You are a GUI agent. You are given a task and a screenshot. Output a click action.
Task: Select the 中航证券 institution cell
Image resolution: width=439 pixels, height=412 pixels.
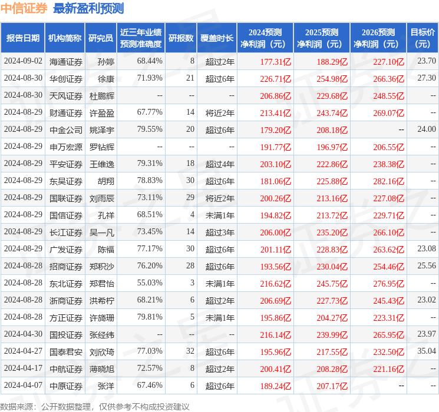66,368
